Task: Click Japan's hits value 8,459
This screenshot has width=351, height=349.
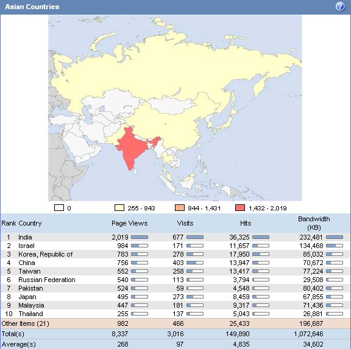Action: (241, 297)
